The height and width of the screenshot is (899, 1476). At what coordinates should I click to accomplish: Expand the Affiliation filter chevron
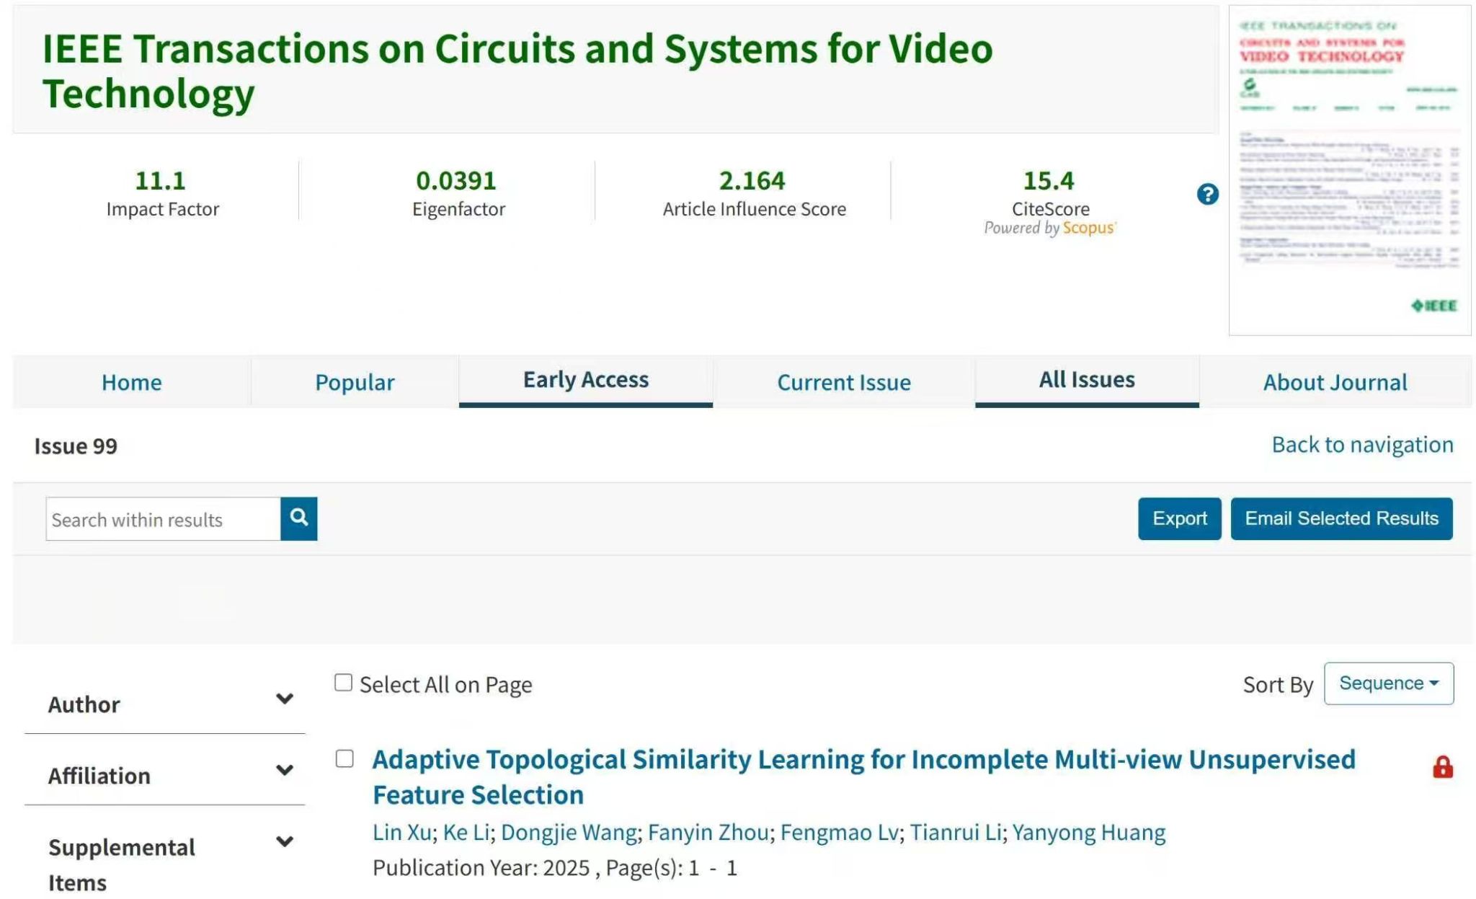click(x=284, y=770)
